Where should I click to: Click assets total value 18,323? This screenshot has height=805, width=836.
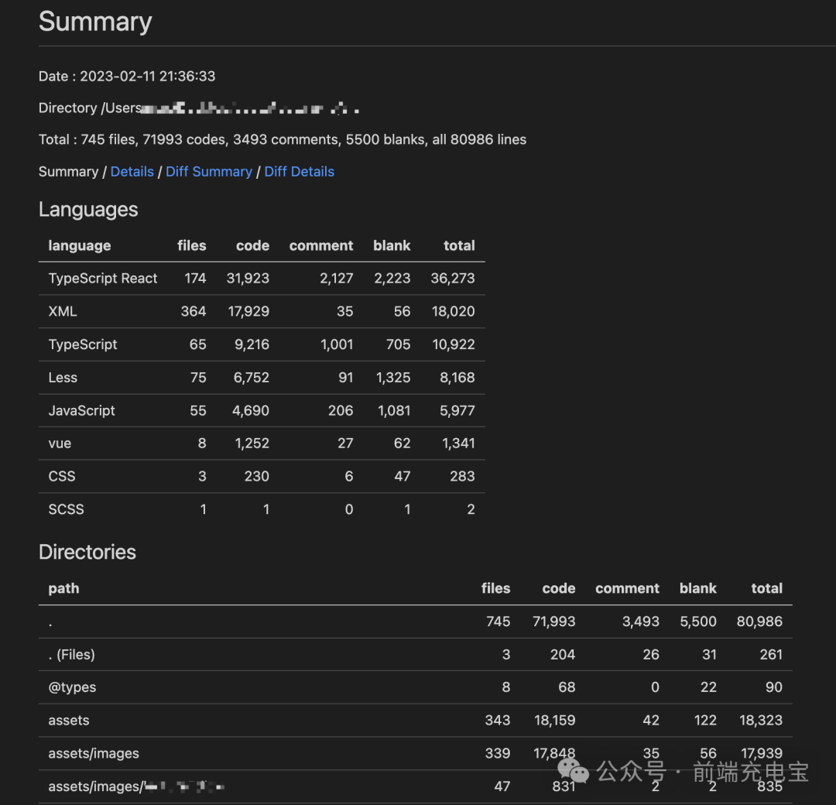coord(761,721)
